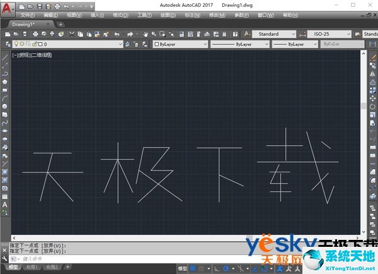Screen dimensions: 378x274
Task: Open the 绘图(D) menu
Action: tap(168, 15)
